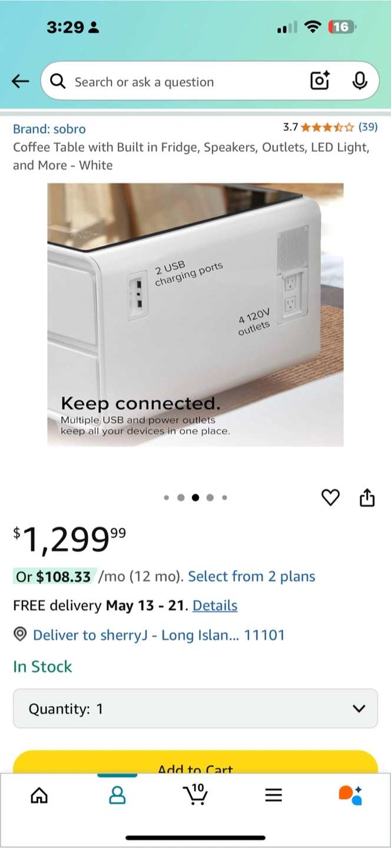Go to Home tab
This screenshot has width=391, height=848.
pos(39,796)
